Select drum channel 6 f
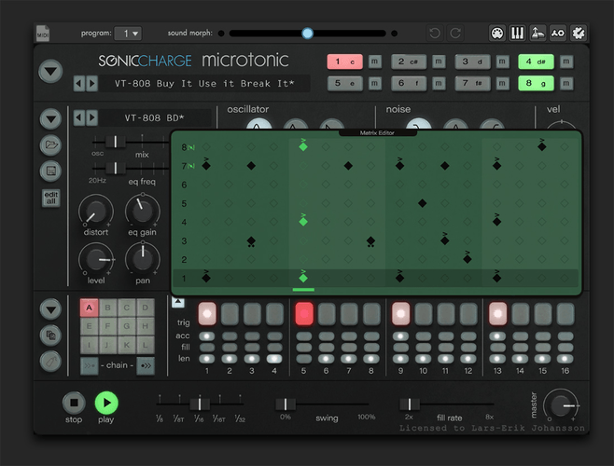The image size is (614, 466). pyautogui.click(x=409, y=83)
